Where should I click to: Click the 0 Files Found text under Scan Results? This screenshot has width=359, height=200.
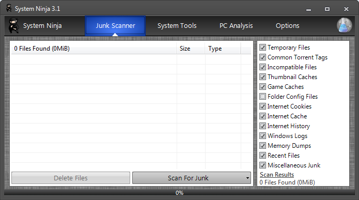tap(287, 182)
